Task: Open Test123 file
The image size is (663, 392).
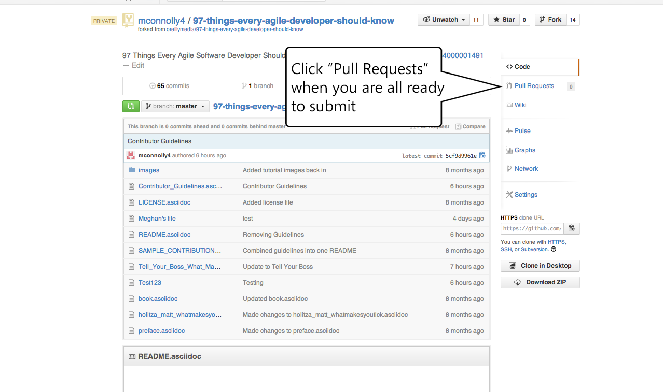Action: tap(150, 283)
